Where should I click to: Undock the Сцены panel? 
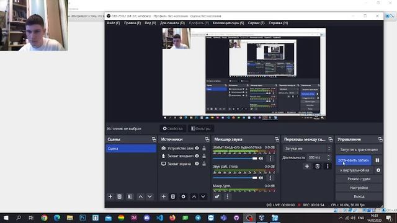click(154, 139)
